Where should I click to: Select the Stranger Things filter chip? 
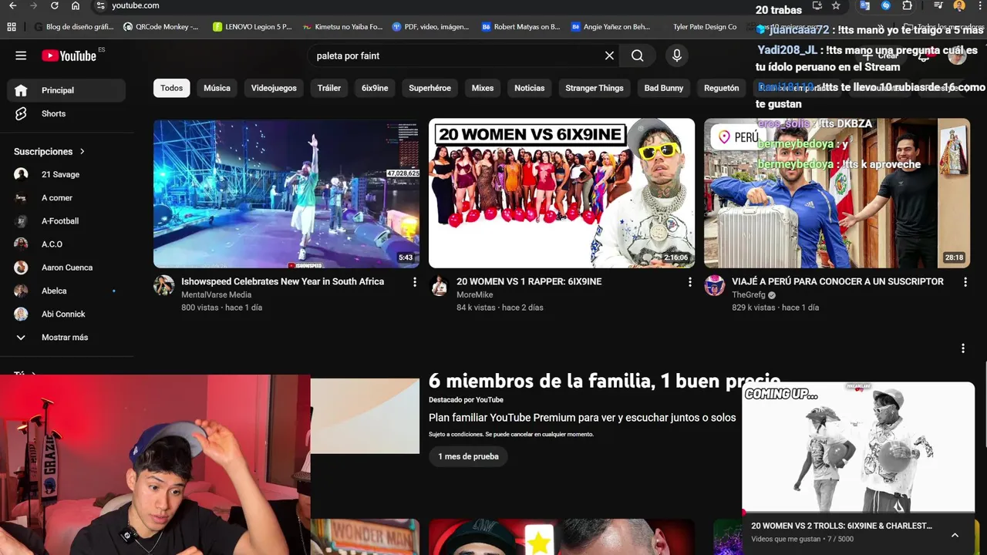(x=595, y=88)
